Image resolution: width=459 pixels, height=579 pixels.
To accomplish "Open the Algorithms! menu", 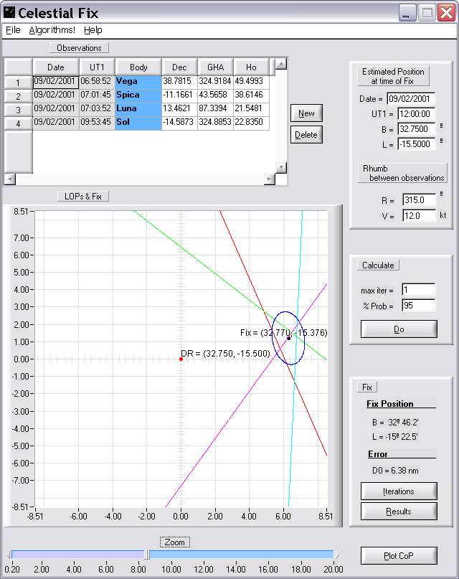I will point(52,30).
